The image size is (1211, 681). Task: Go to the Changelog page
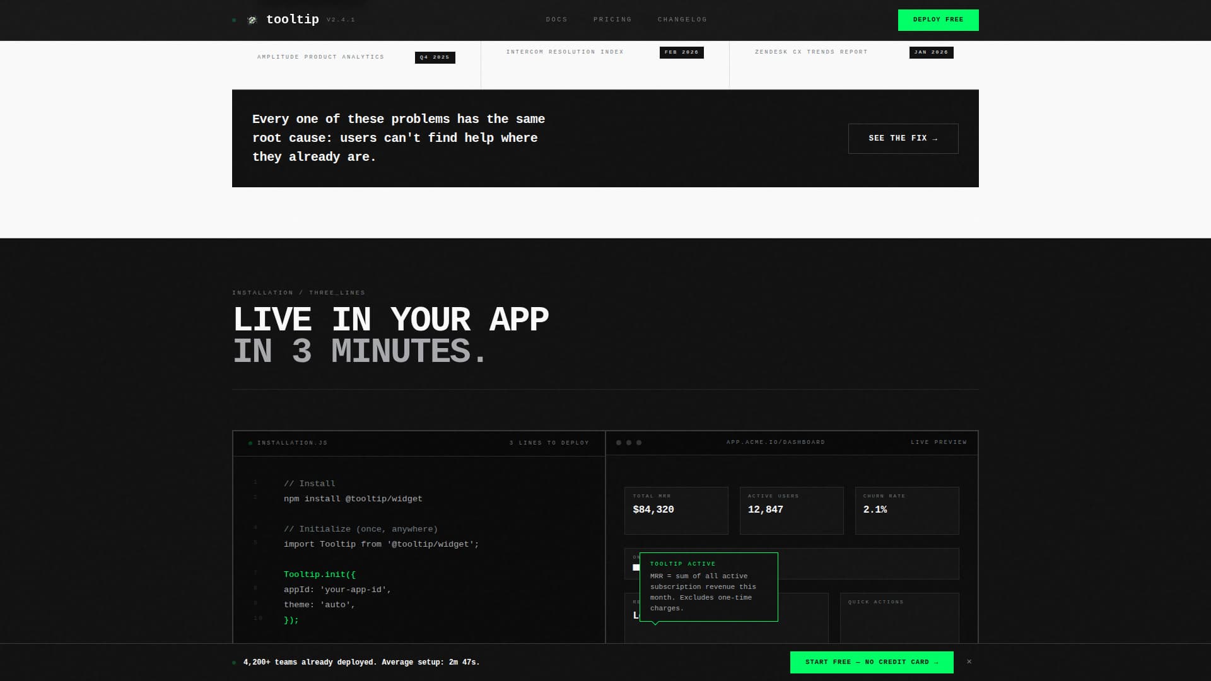pos(682,20)
